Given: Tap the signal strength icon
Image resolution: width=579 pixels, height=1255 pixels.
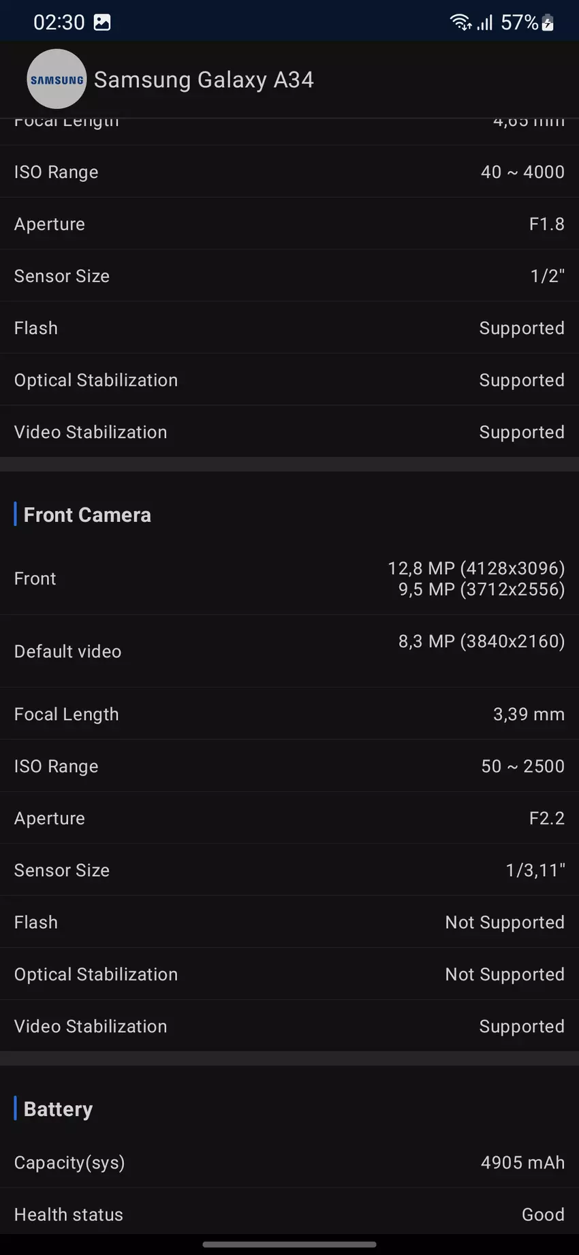Looking at the screenshot, I should pyautogui.click(x=484, y=22).
